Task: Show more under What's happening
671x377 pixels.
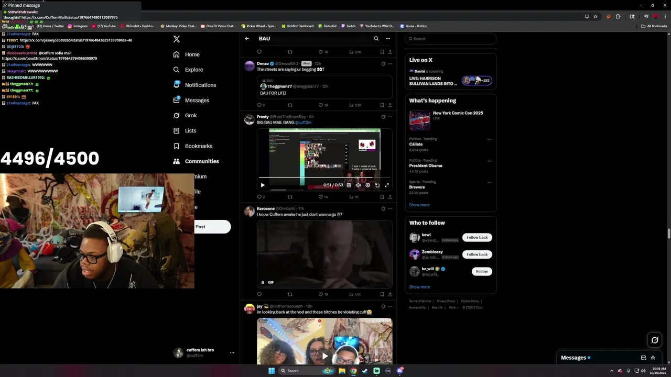Action: pos(419,205)
